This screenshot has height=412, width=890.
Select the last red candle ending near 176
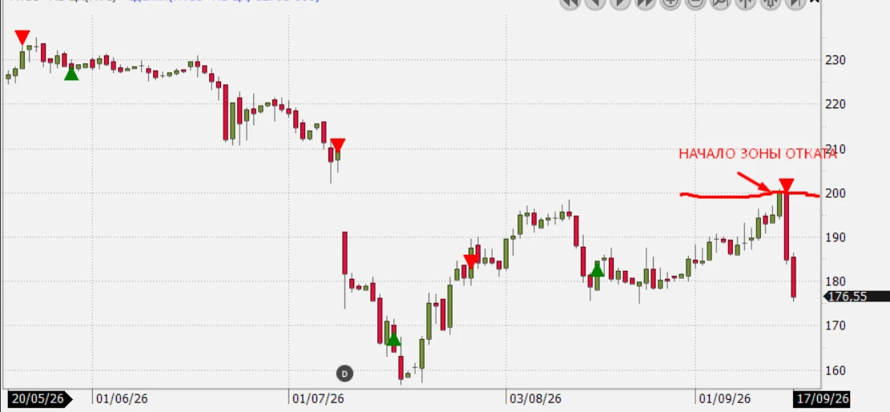794,277
